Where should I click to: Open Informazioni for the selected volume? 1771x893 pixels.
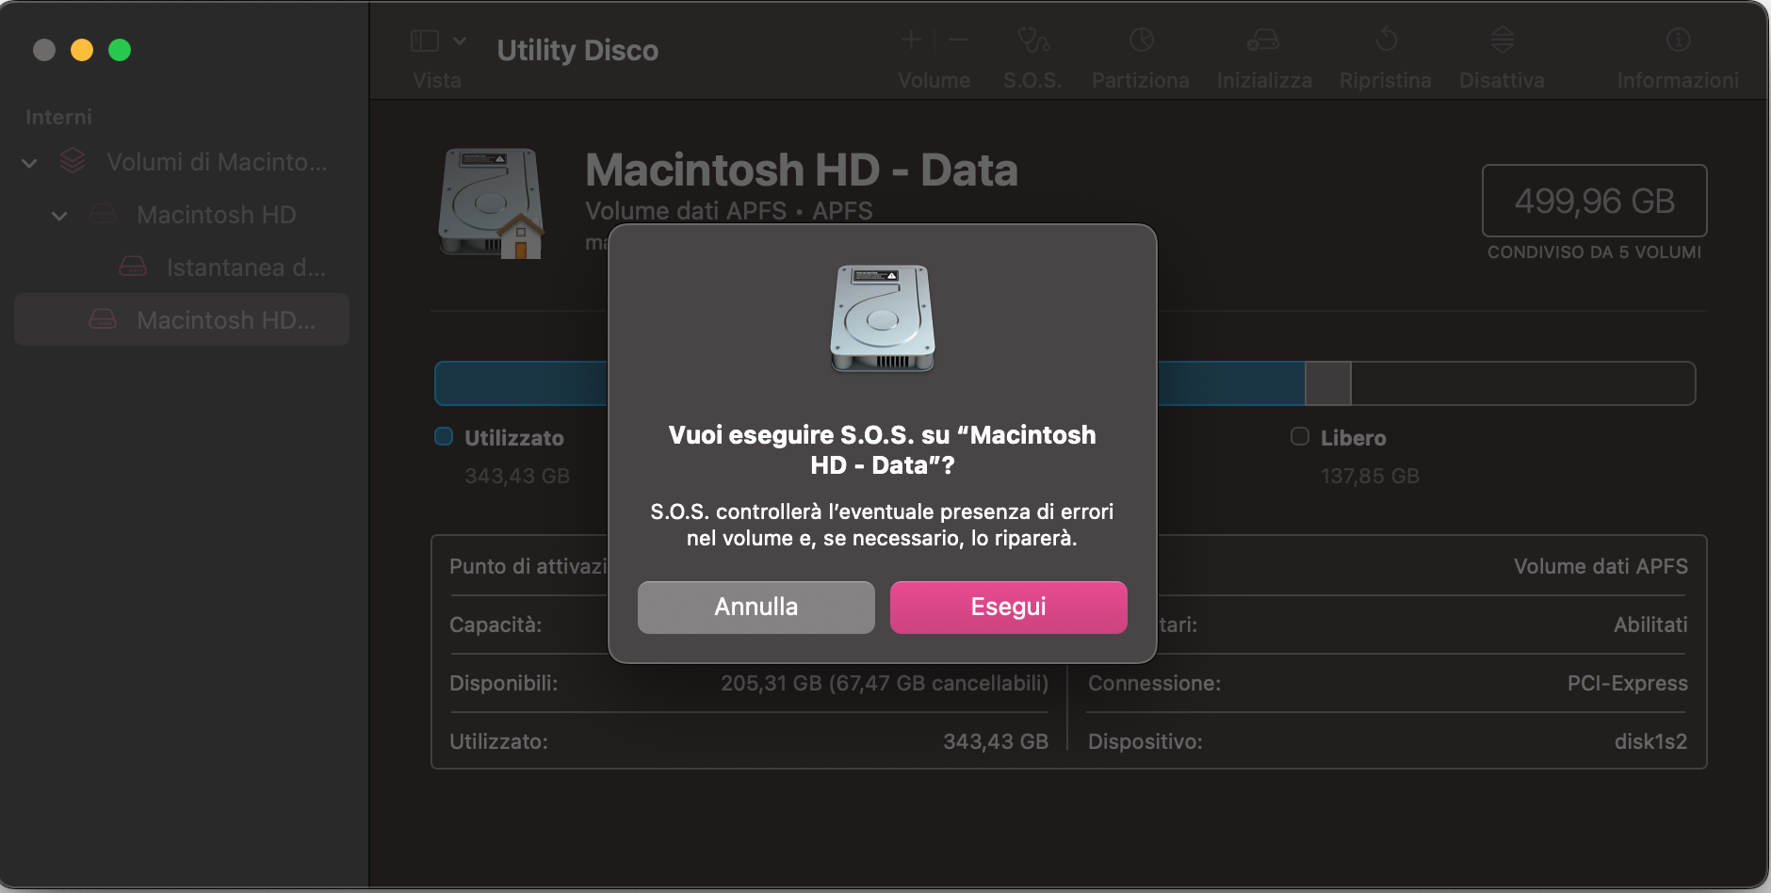click(x=1676, y=52)
